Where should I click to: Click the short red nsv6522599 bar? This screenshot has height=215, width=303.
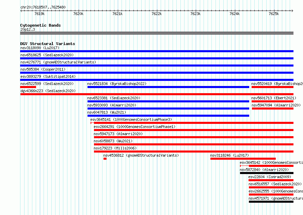(x=28, y=87)
